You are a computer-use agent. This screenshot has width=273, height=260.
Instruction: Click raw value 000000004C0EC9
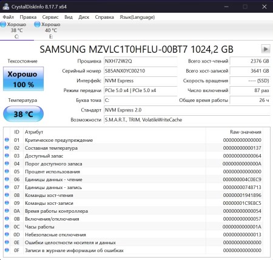(x=242, y=179)
